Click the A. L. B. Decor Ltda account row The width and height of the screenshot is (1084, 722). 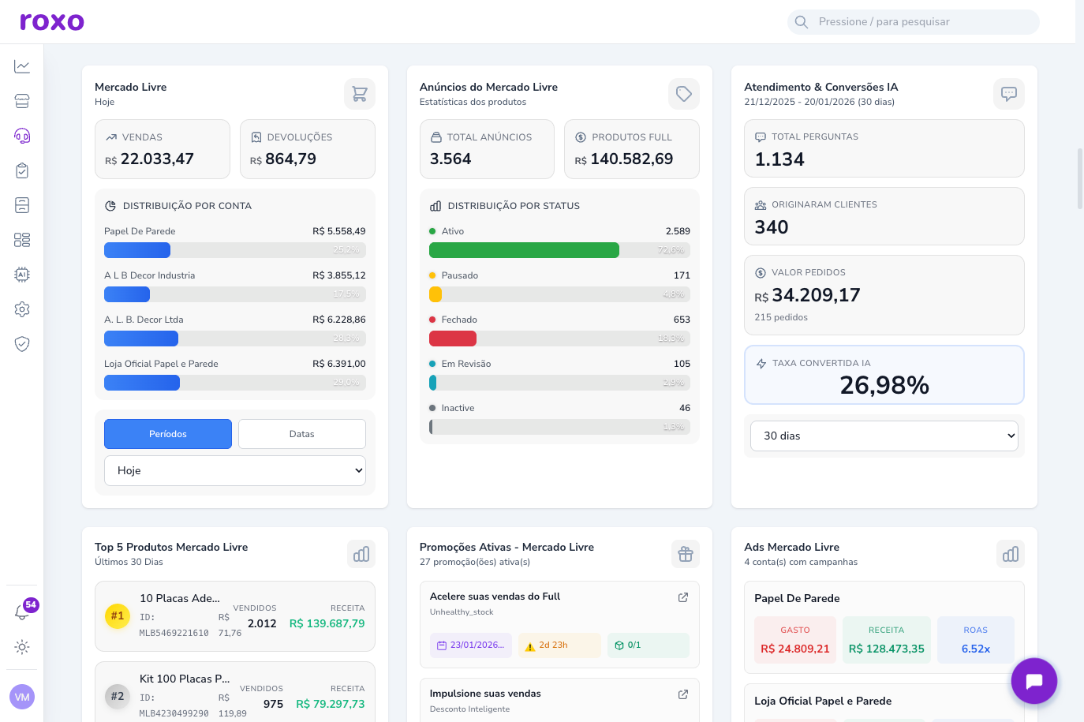pyautogui.click(x=235, y=331)
